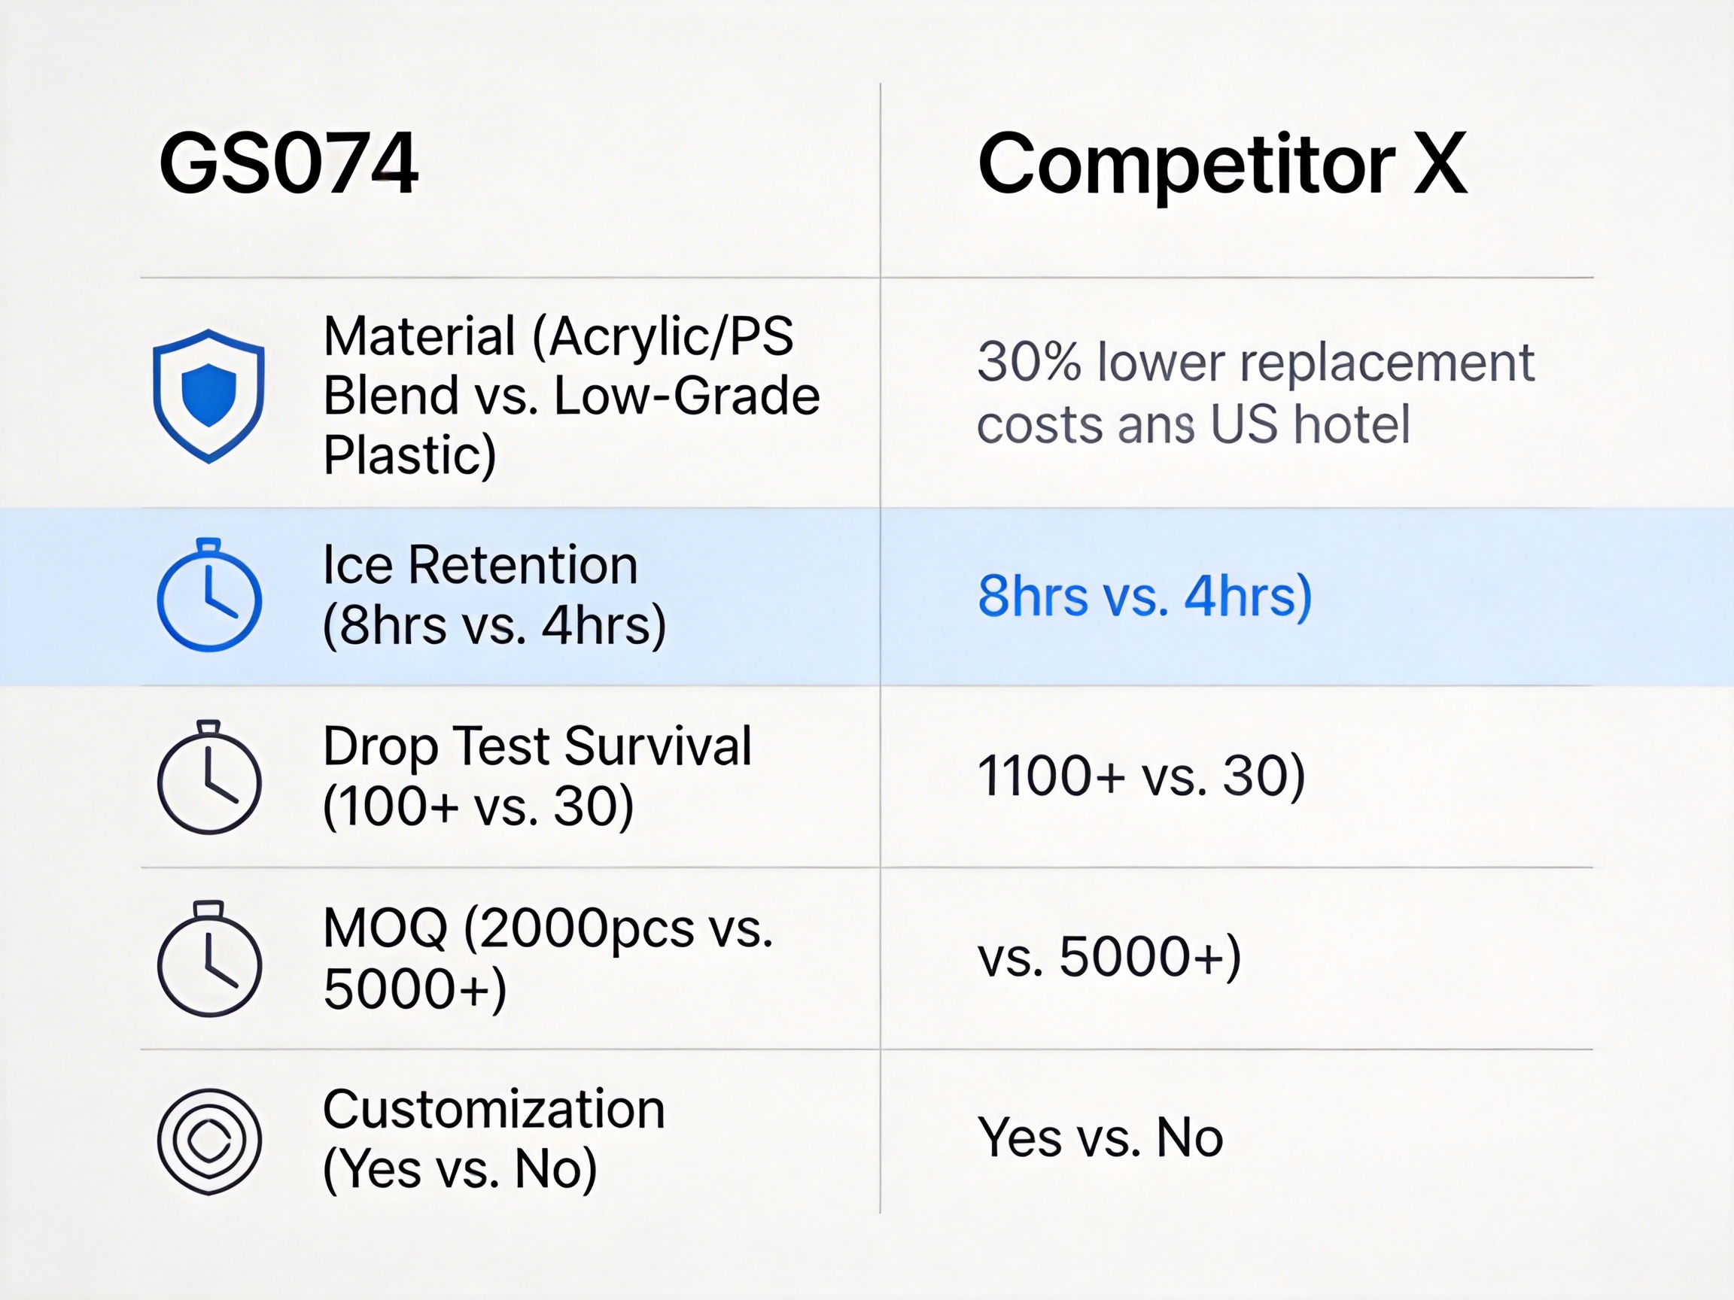Click the Drop Test Survival label text

537,776
